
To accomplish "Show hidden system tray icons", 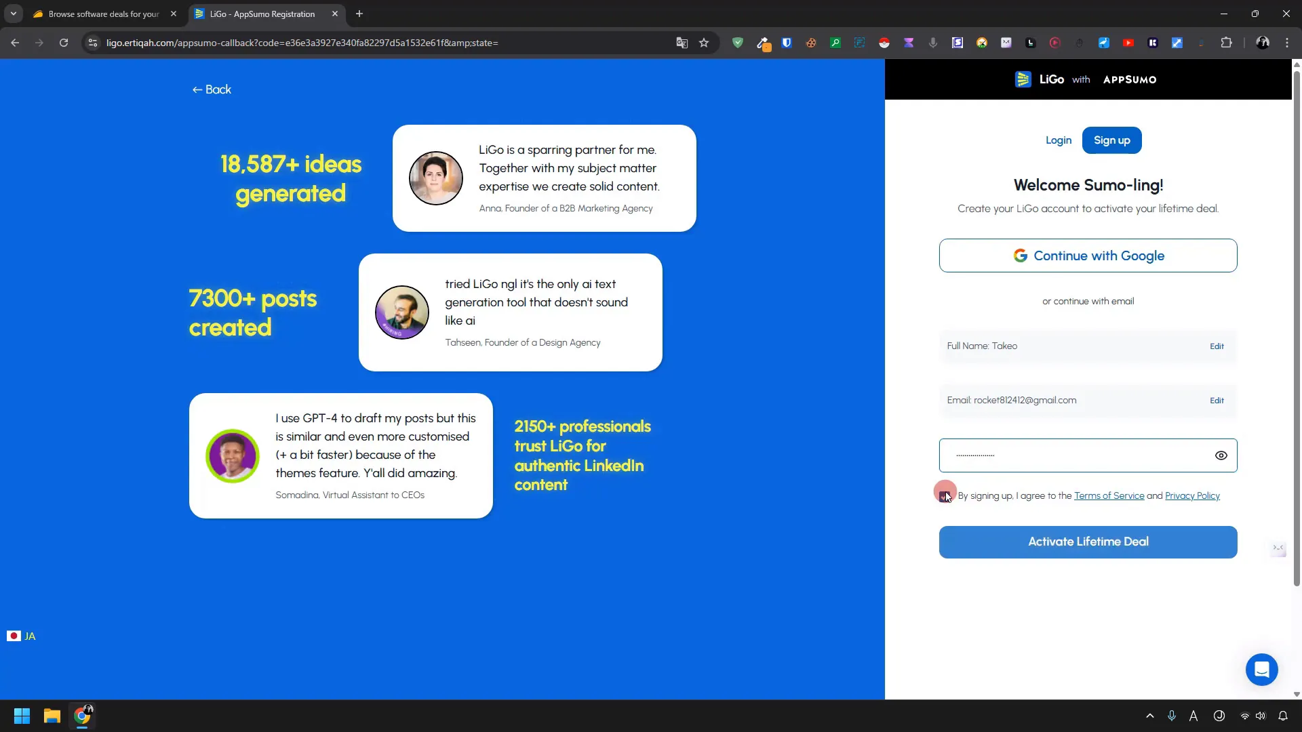I will (1149, 716).
